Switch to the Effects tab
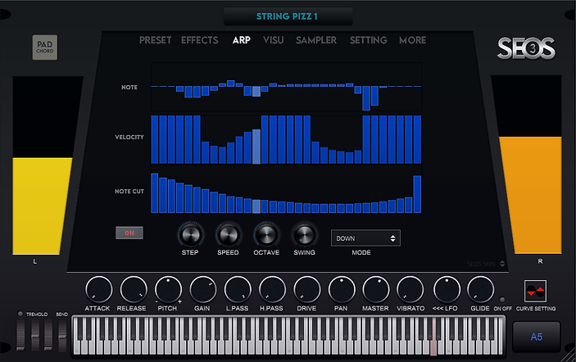Viewport: 576px width, 362px height. pyautogui.click(x=199, y=40)
